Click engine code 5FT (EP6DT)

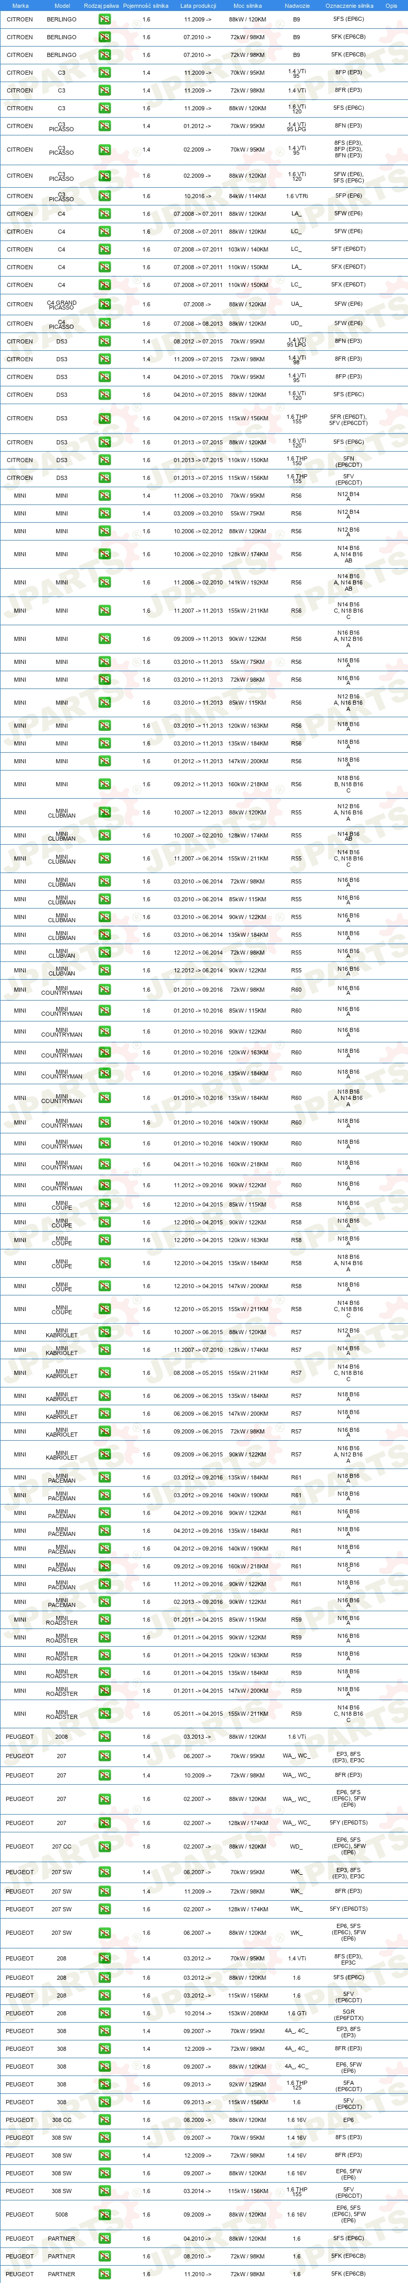[348, 249]
